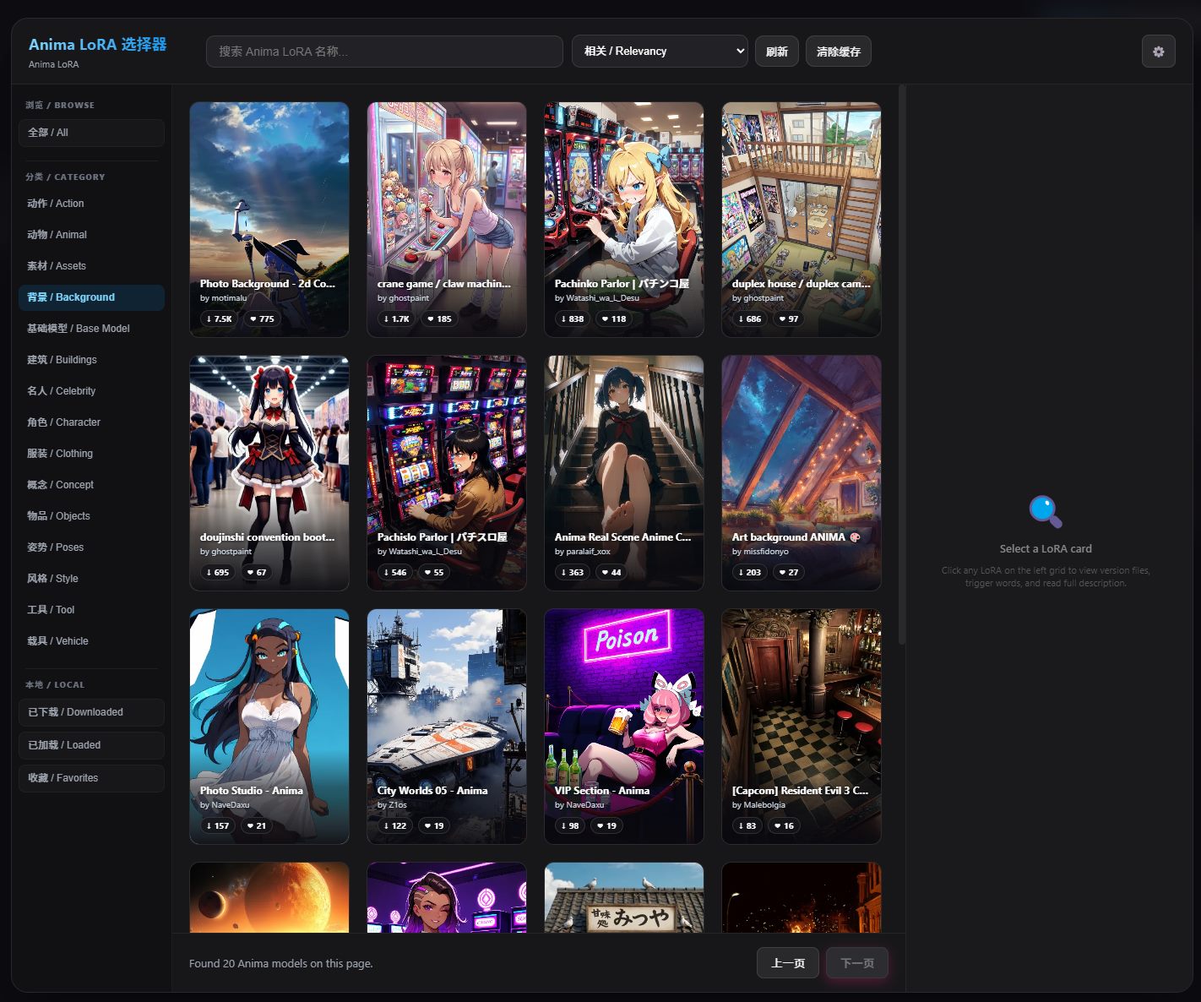The width and height of the screenshot is (1201, 1002).
Task: Open the crane game / claw machine card
Action: [x=447, y=220]
